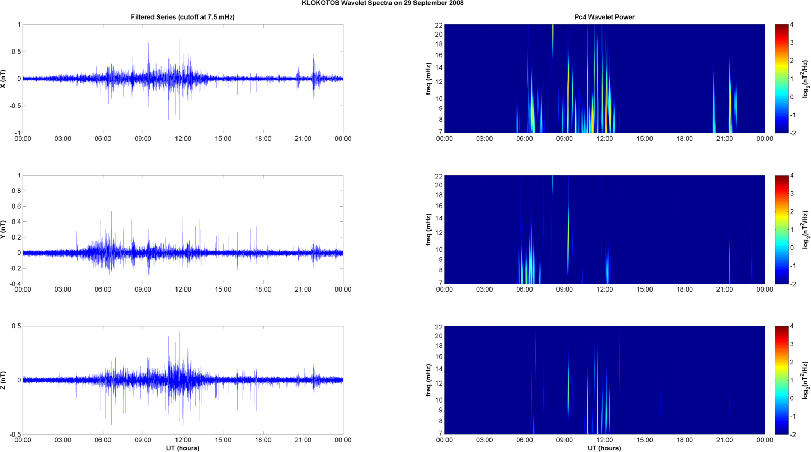Click the top wavelet power spectrogram
This screenshot has height=452, width=811.
604,79
